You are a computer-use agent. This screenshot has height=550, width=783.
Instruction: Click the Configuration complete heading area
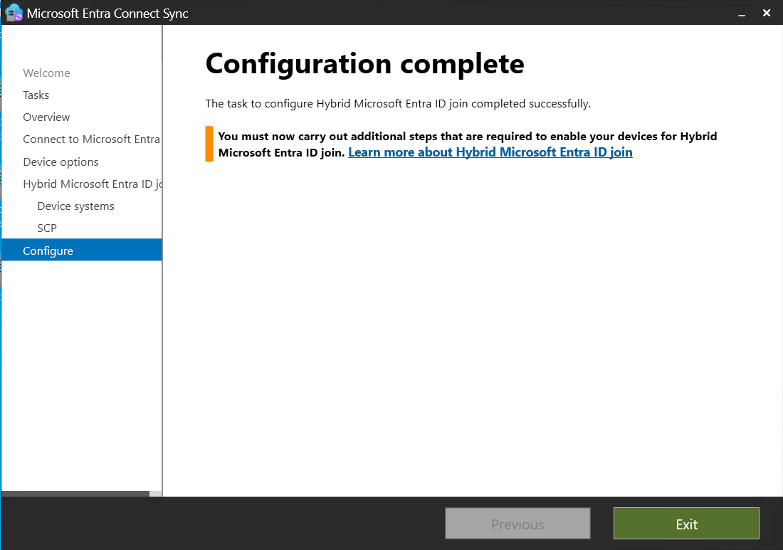pyautogui.click(x=364, y=64)
